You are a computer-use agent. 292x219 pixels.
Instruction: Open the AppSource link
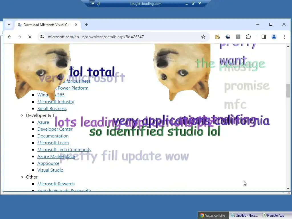pyautogui.click(x=48, y=163)
